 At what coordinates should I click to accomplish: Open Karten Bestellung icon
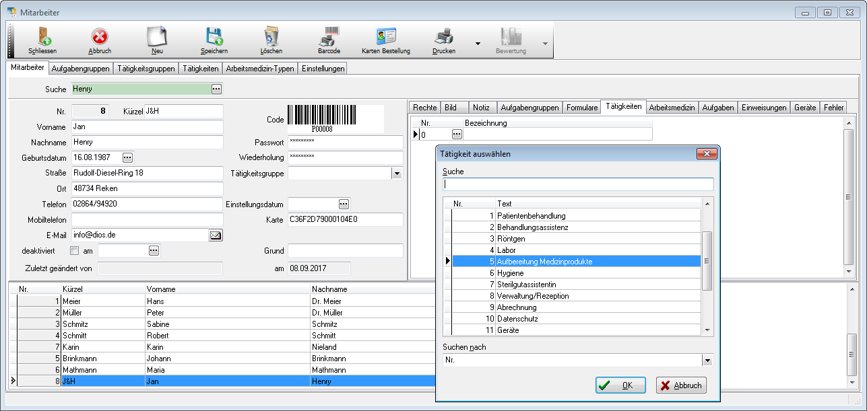coord(385,36)
